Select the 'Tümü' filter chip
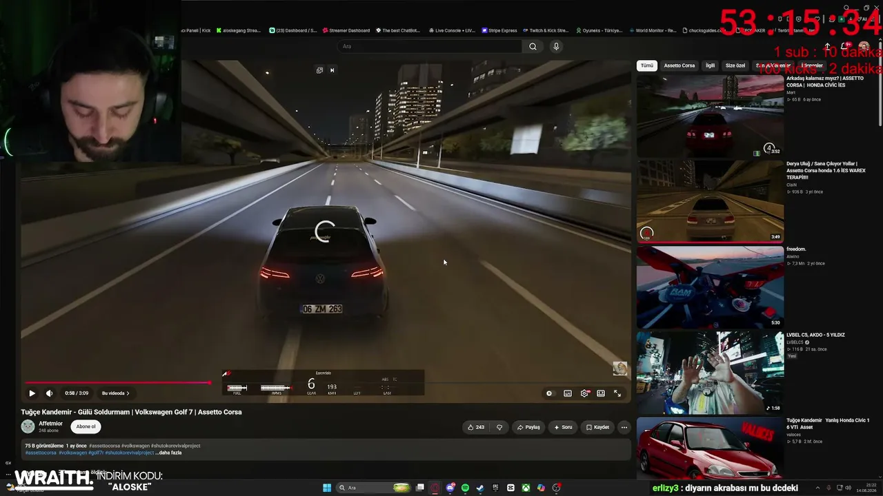Viewport: 883px width, 496px height. point(646,65)
